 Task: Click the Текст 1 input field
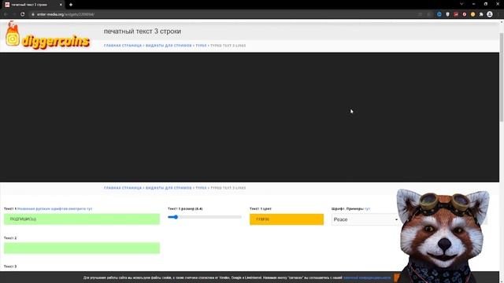click(x=82, y=219)
